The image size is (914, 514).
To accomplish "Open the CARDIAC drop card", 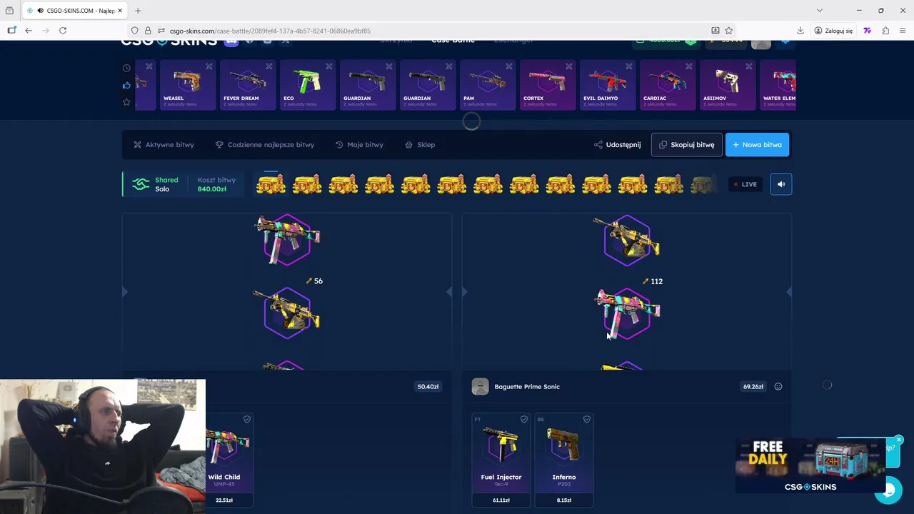I will (668, 85).
